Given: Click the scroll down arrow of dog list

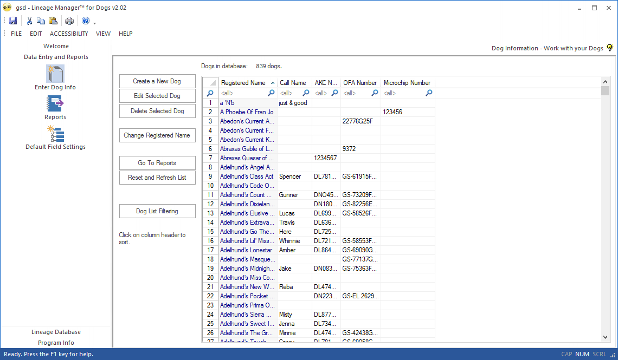Looking at the screenshot, I should coord(605,337).
